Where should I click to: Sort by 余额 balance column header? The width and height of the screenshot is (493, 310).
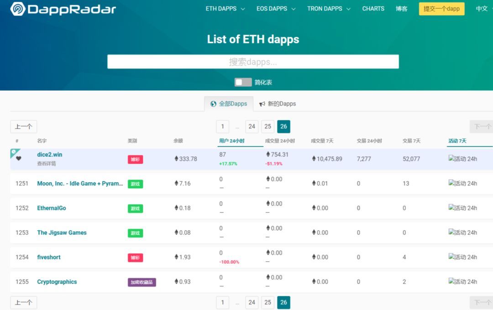pyautogui.click(x=178, y=141)
